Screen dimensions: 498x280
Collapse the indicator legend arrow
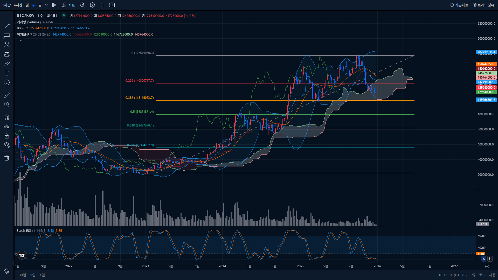pos(20,41)
